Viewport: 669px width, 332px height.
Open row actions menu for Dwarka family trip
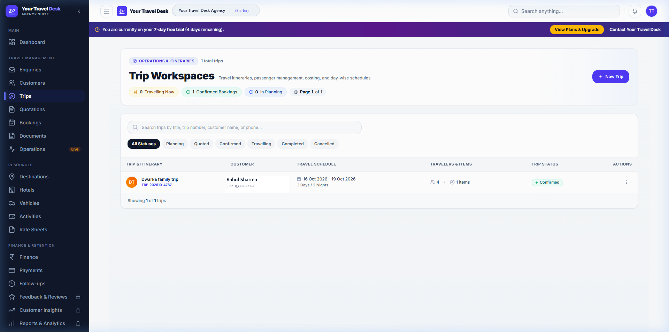coord(626,182)
